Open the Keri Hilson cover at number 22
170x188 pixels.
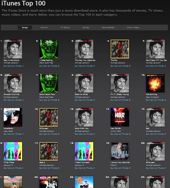coord(49,182)
